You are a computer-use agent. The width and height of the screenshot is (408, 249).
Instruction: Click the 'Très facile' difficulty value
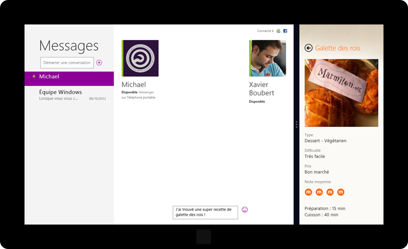click(315, 156)
